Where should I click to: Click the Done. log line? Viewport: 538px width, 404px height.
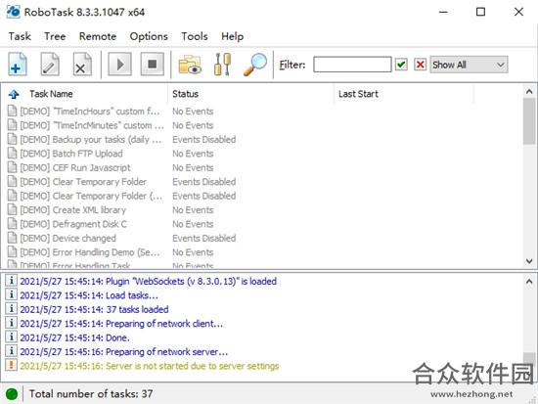(x=74, y=337)
